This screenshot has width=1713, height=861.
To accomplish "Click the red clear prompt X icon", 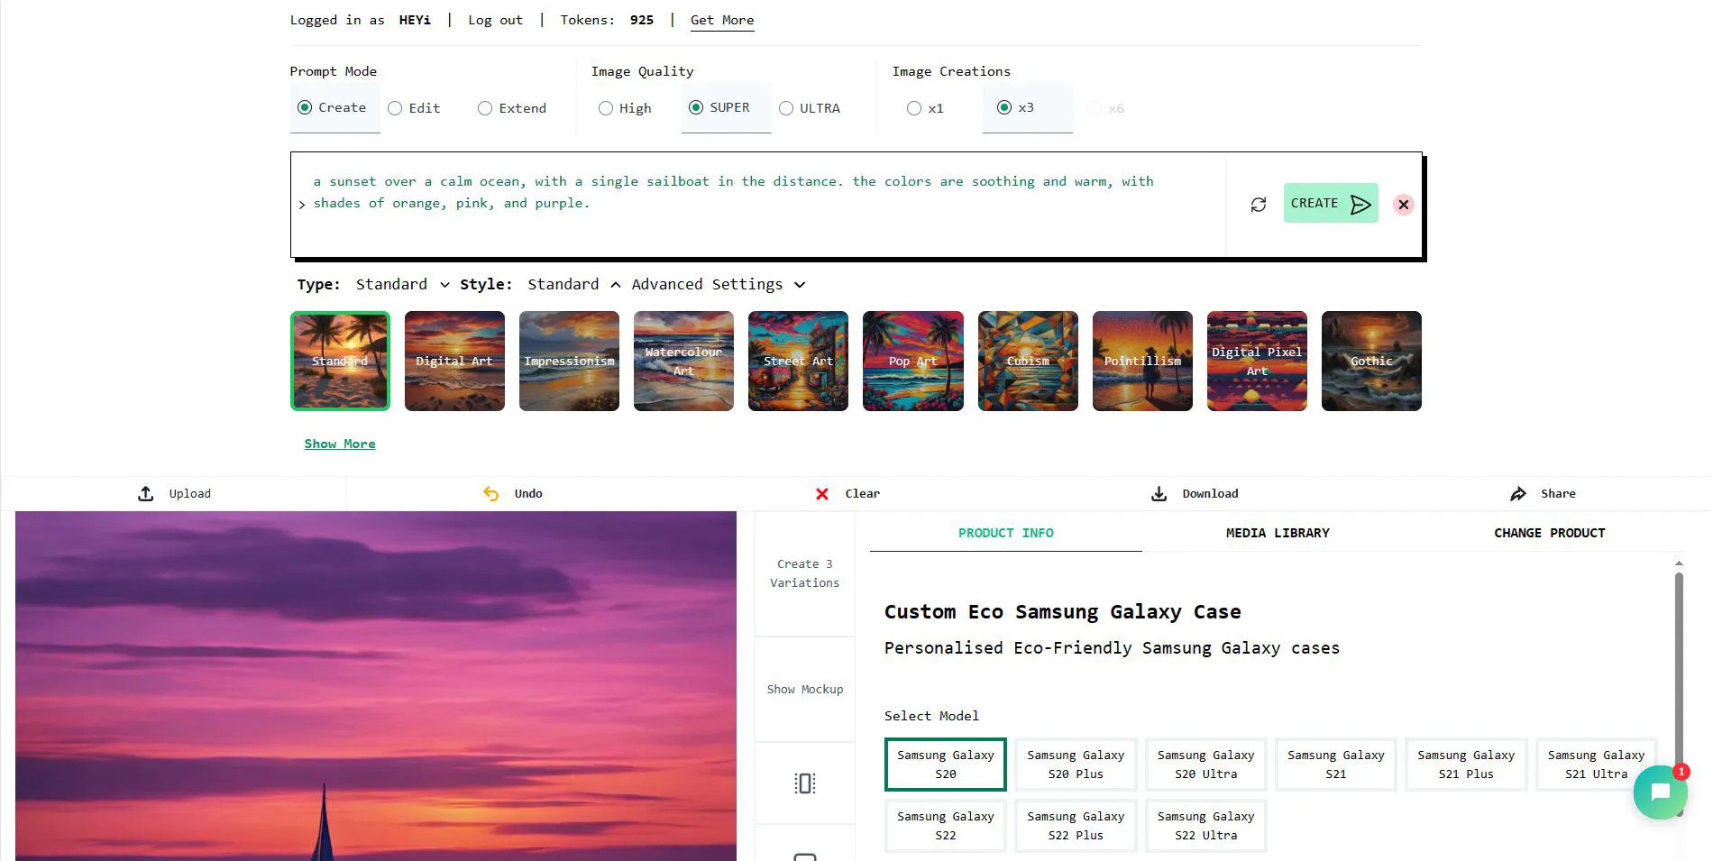I will coord(1403,205).
